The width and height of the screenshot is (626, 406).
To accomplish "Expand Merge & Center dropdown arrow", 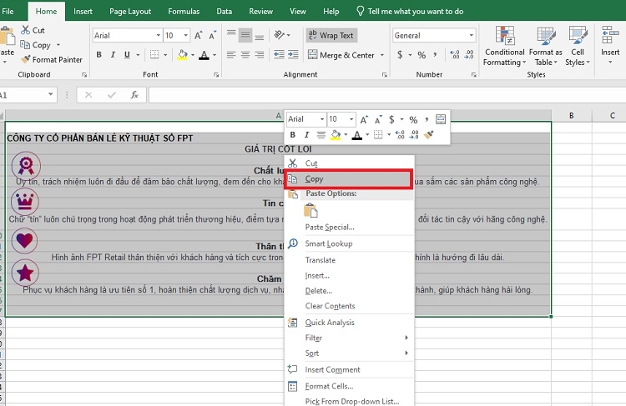I will coord(382,55).
